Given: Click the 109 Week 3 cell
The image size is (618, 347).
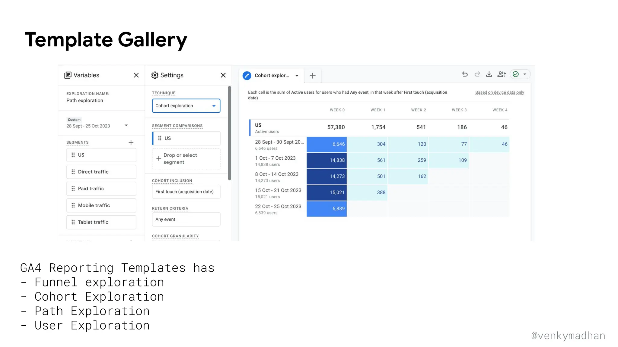Looking at the screenshot, I should (x=449, y=161).
